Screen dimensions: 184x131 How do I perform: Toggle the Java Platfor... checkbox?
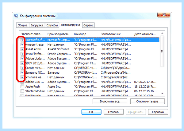[x=22, y=54]
